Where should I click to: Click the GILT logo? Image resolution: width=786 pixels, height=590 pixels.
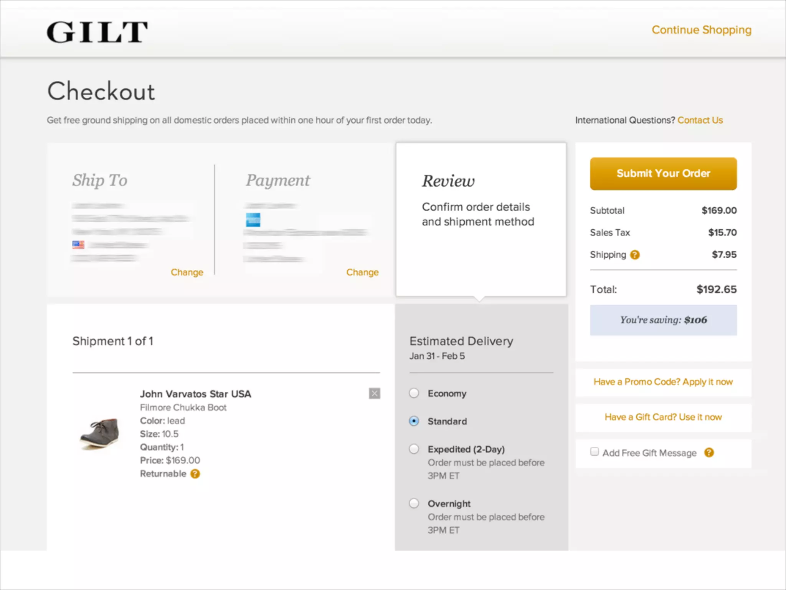[97, 32]
